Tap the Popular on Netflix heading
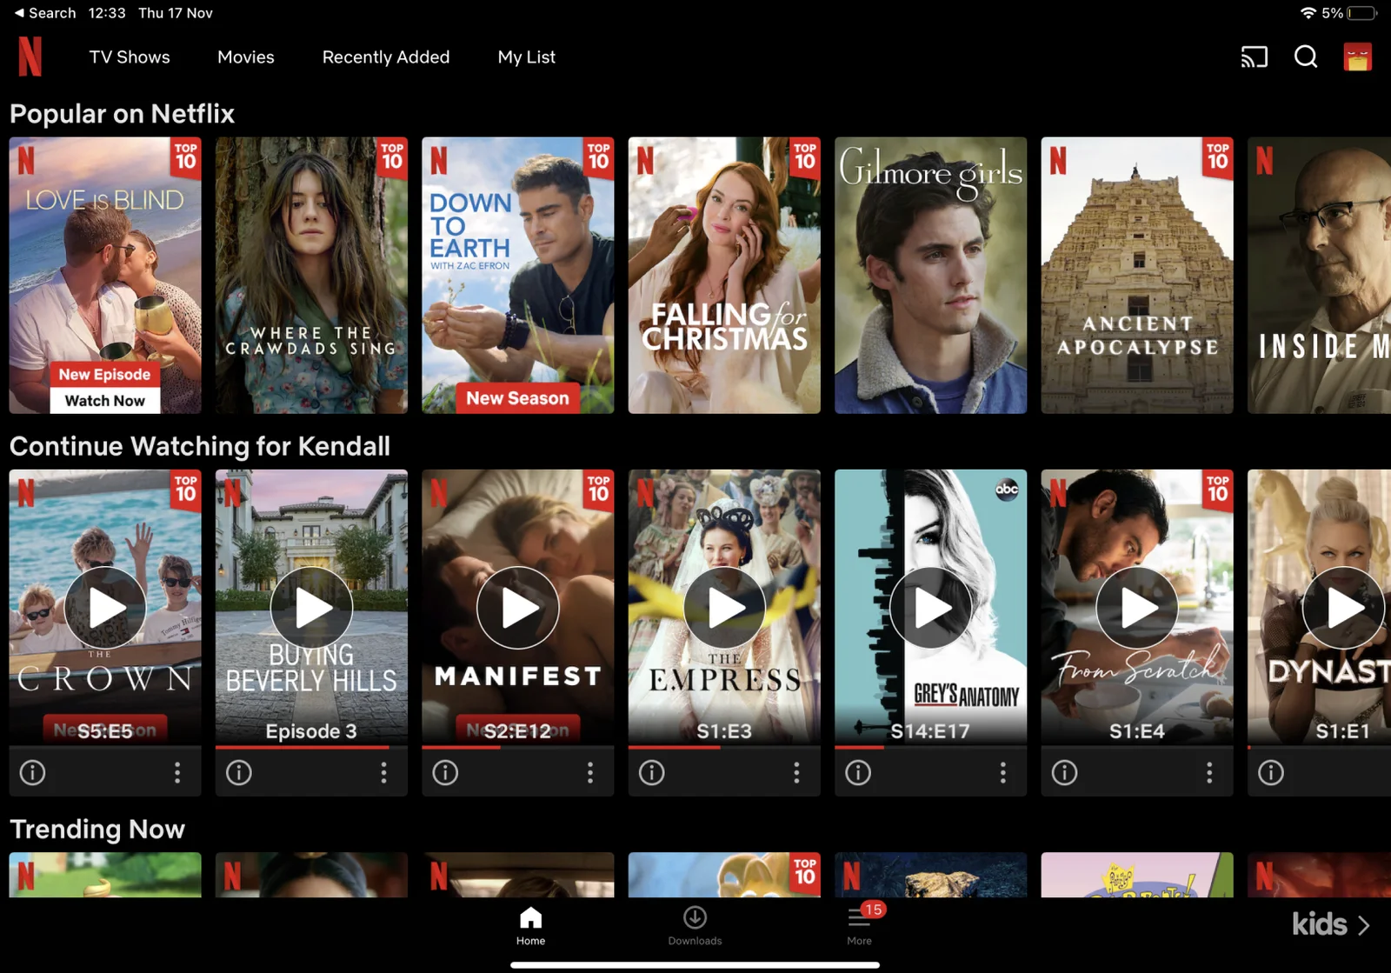This screenshot has width=1391, height=973. [x=122, y=114]
